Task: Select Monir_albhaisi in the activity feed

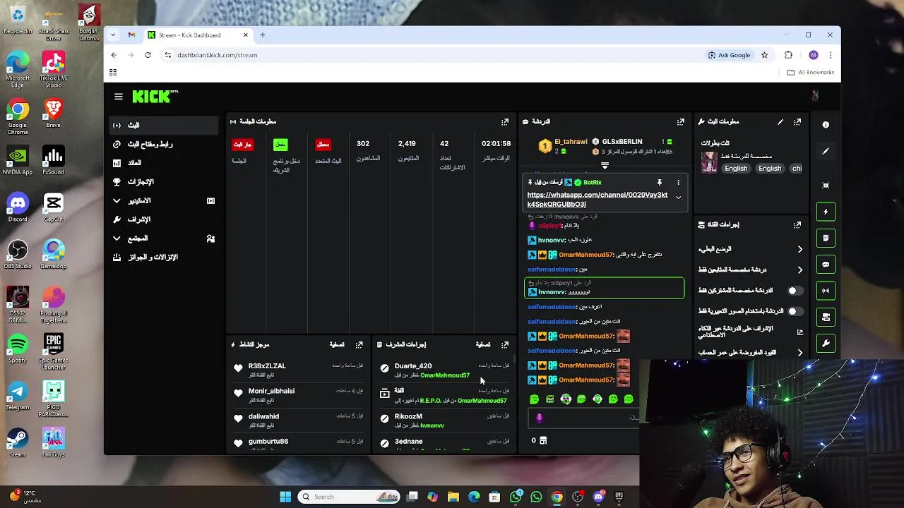Action: 271,391
